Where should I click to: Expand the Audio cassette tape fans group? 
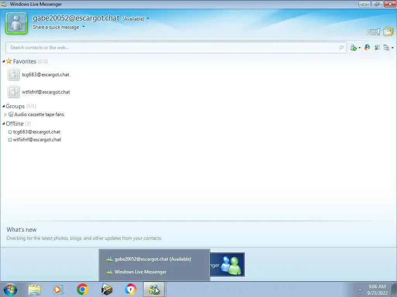pos(5,114)
